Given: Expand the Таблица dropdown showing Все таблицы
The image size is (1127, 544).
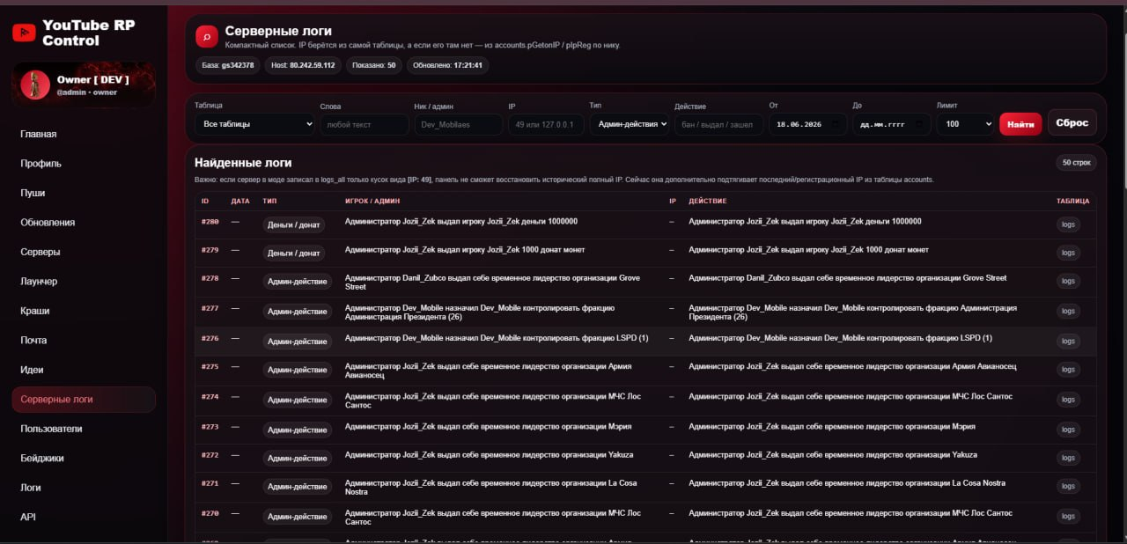Looking at the screenshot, I should coord(254,125).
